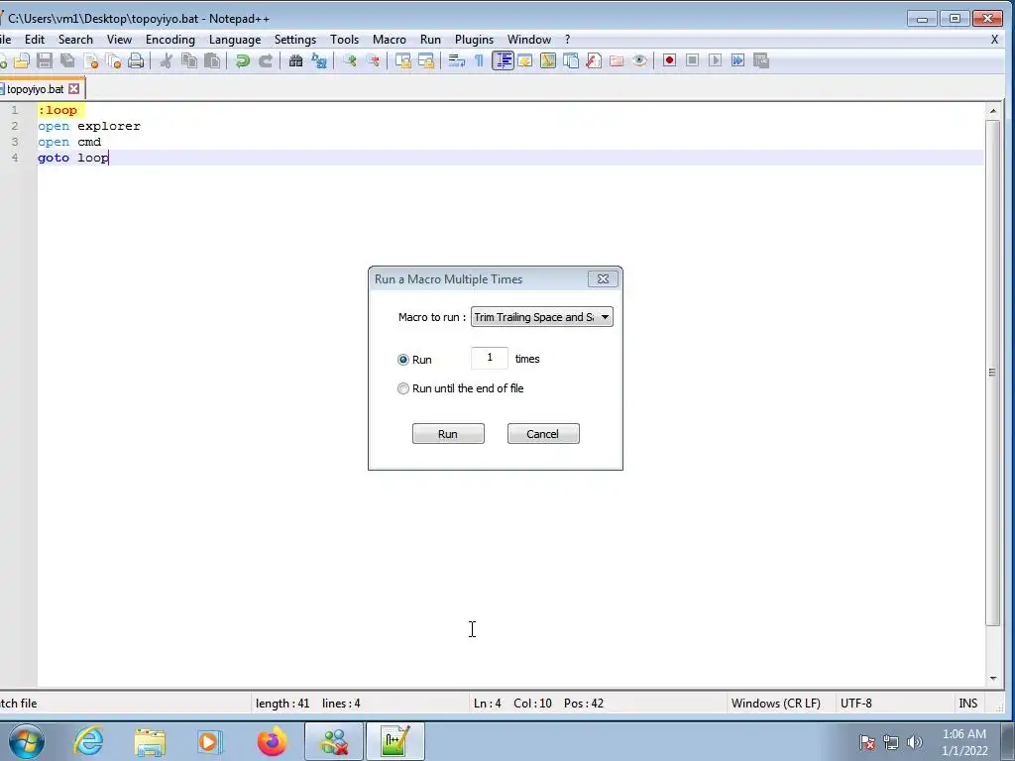Click the vertical scrollbar up arrow

993,111
